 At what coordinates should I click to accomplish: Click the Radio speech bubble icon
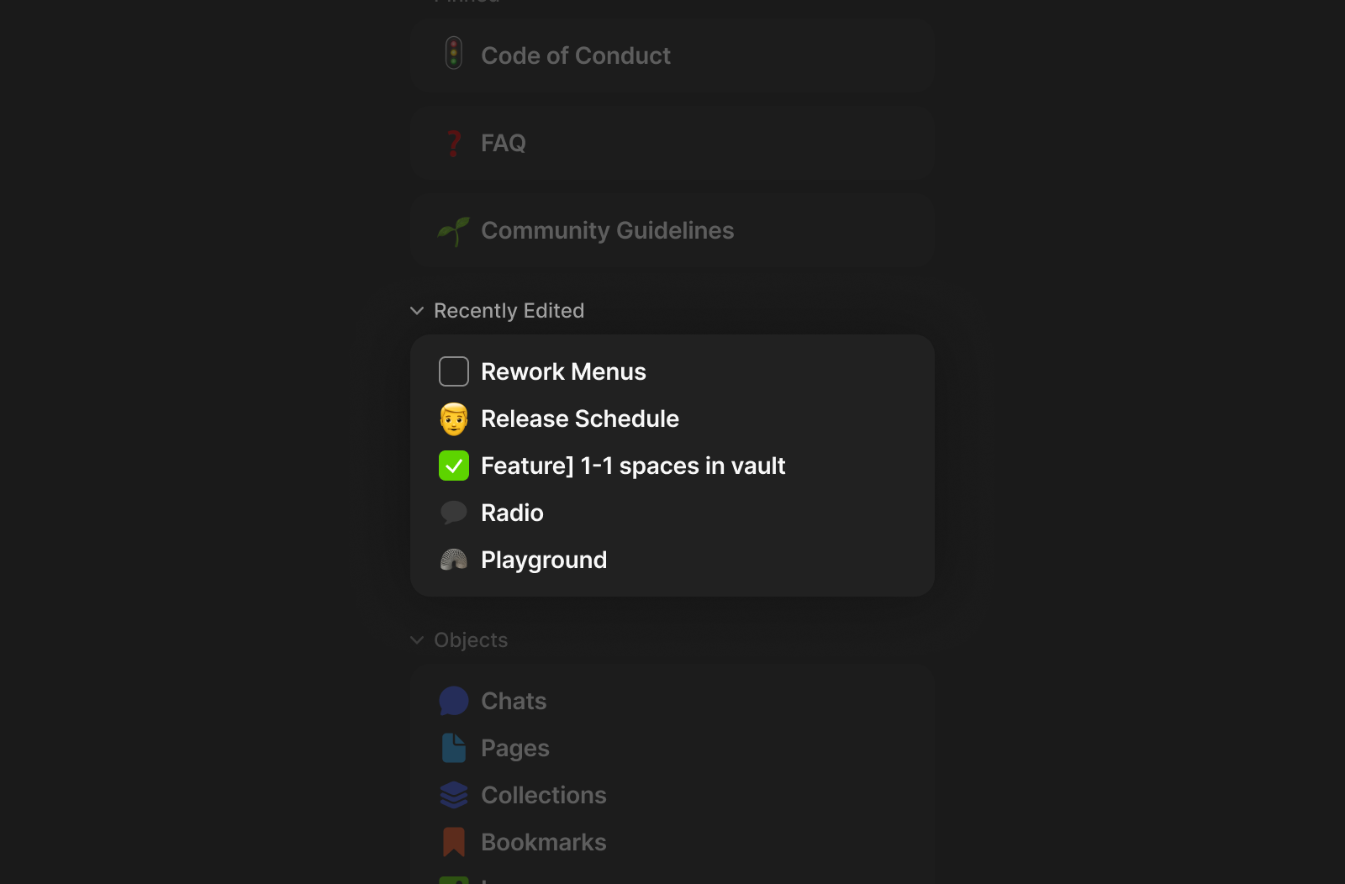coord(454,513)
